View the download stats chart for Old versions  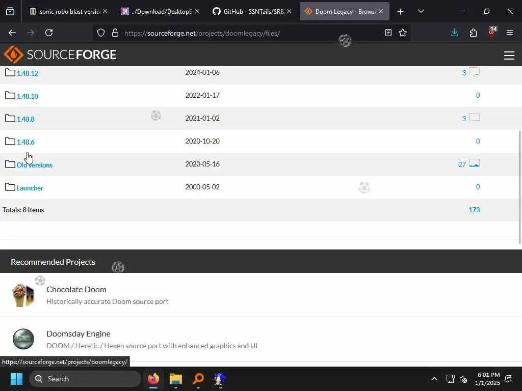coord(474,163)
